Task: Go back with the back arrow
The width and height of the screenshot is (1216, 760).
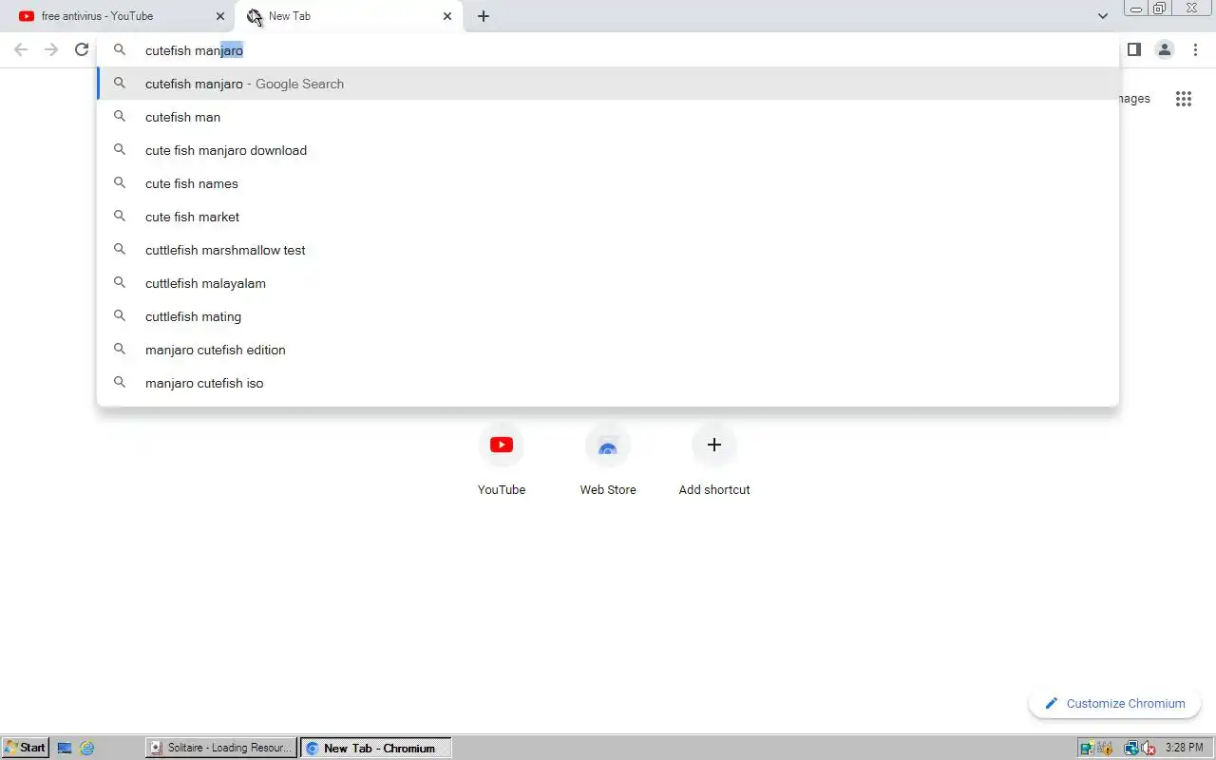Action: pyautogui.click(x=21, y=49)
